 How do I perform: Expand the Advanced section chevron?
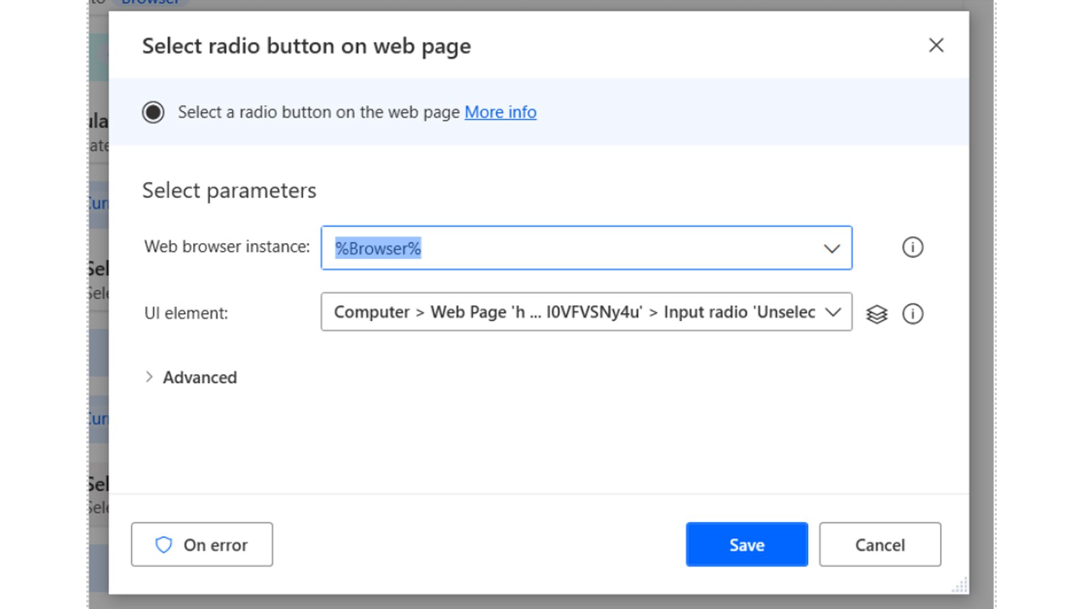(x=149, y=377)
